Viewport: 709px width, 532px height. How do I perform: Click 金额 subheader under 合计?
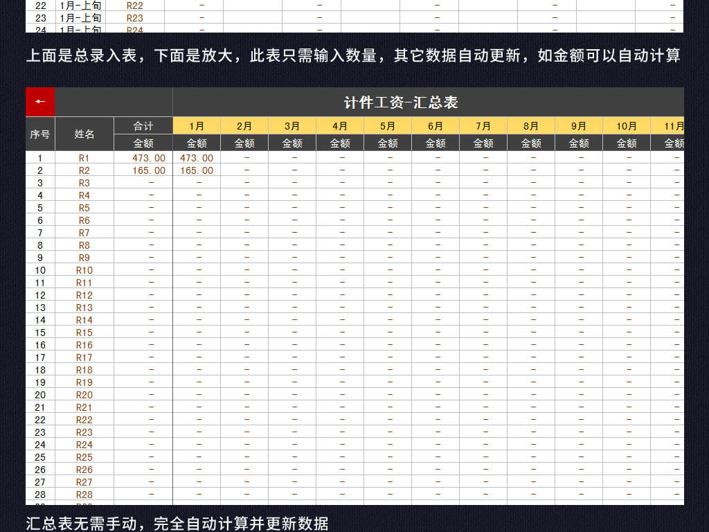pos(143,143)
